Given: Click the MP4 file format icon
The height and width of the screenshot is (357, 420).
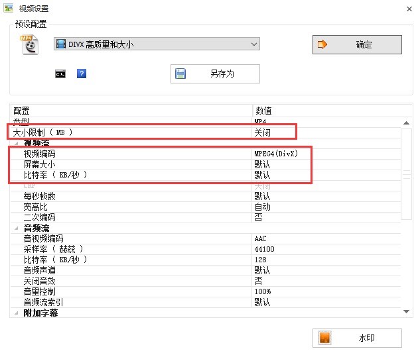Looking at the screenshot, I should 30,44.
